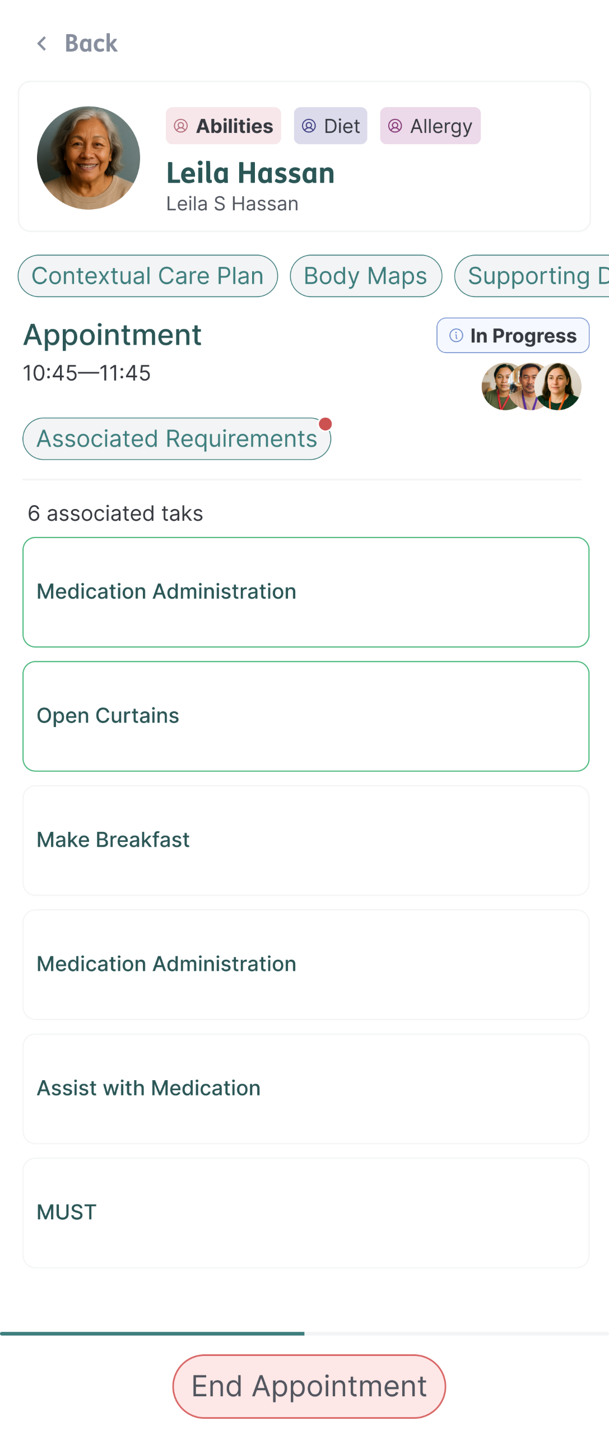Image resolution: width=609 pixels, height=1435 pixels.
Task: Click the Allergy tag person icon
Action: [395, 126]
